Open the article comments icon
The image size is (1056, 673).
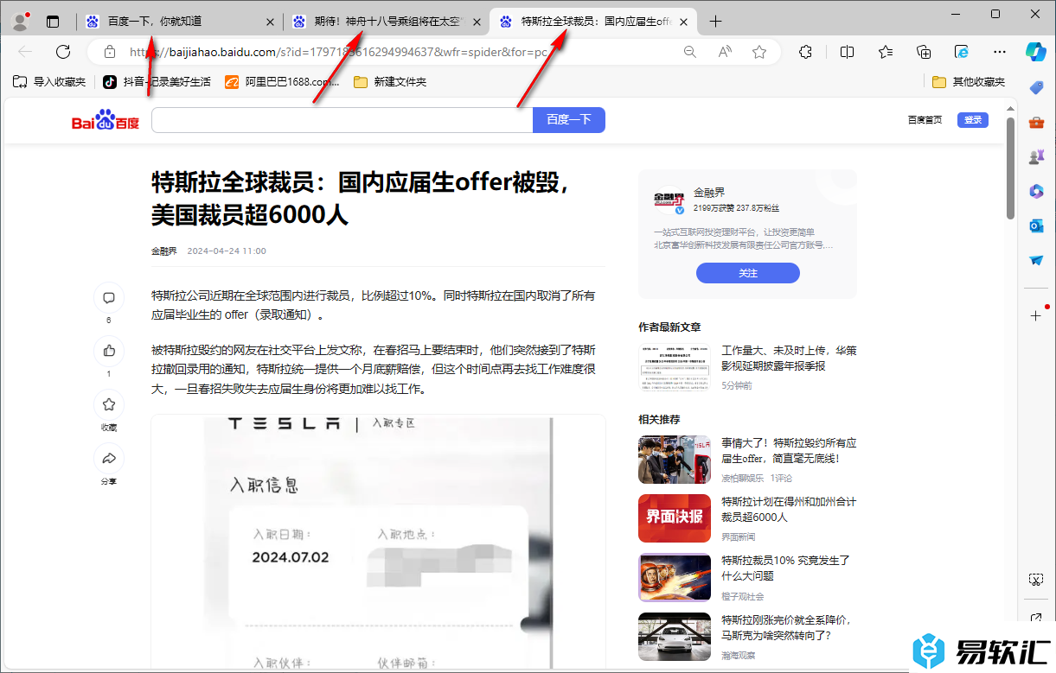tap(109, 298)
